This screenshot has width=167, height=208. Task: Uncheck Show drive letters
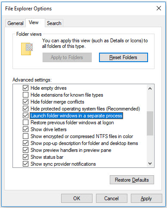click(25, 129)
